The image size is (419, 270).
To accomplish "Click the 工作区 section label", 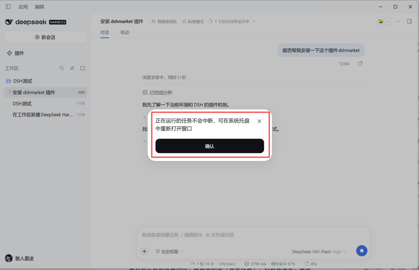I will tap(12, 68).
